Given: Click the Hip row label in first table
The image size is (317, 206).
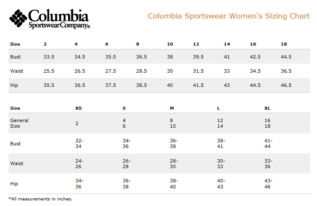Looking at the screenshot, I should [x=14, y=85].
